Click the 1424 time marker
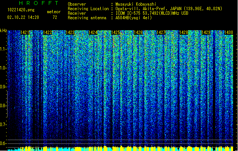This screenshot has width=238, height=151. [x=93, y=32]
